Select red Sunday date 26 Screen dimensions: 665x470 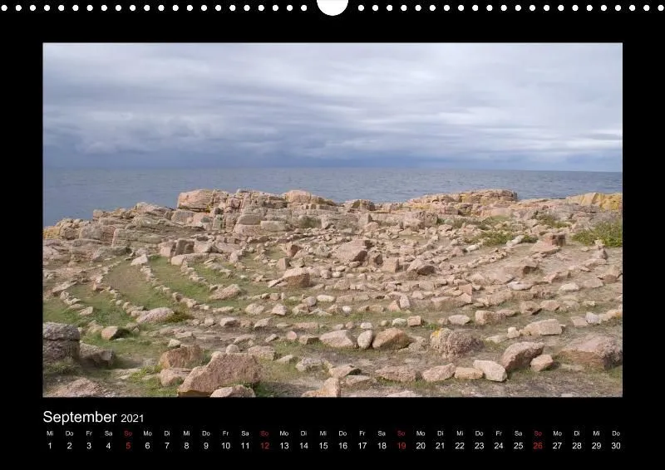[x=538, y=446]
